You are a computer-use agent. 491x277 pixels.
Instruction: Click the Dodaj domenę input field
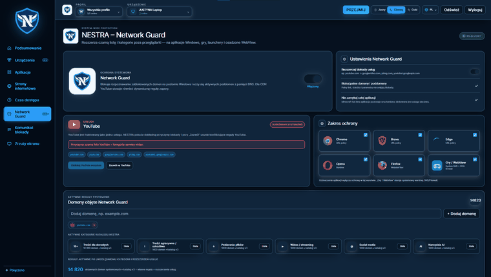point(255,214)
